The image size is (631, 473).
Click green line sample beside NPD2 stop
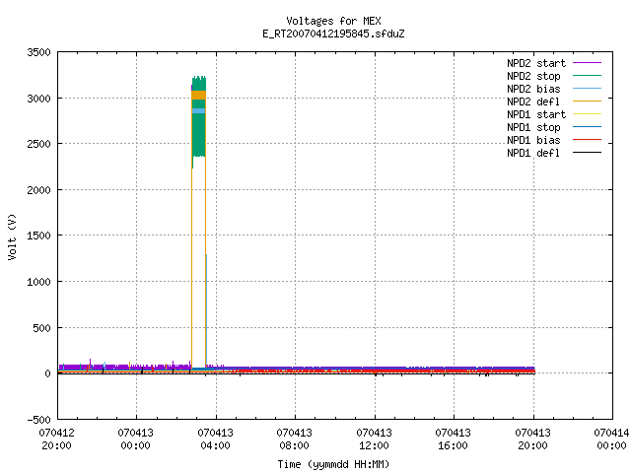pyautogui.click(x=588, y=75)
